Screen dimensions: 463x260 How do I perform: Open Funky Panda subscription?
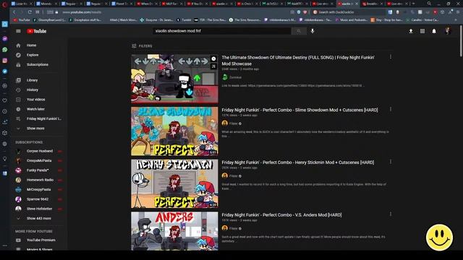point(37,170)
